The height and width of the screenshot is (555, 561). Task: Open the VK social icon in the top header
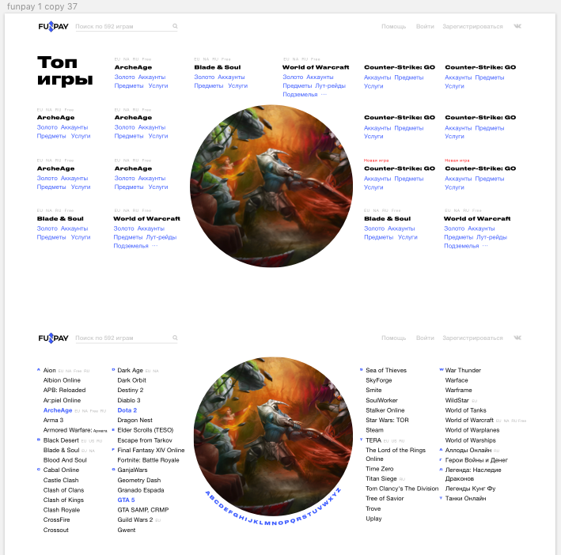(x=517, y=26)
